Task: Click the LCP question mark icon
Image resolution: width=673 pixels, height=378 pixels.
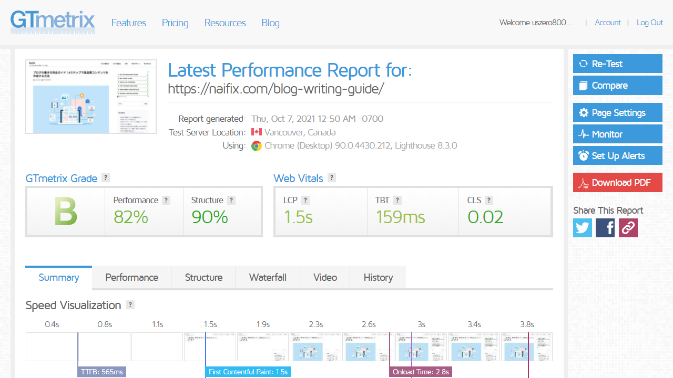Action: (x=305, y=200)
